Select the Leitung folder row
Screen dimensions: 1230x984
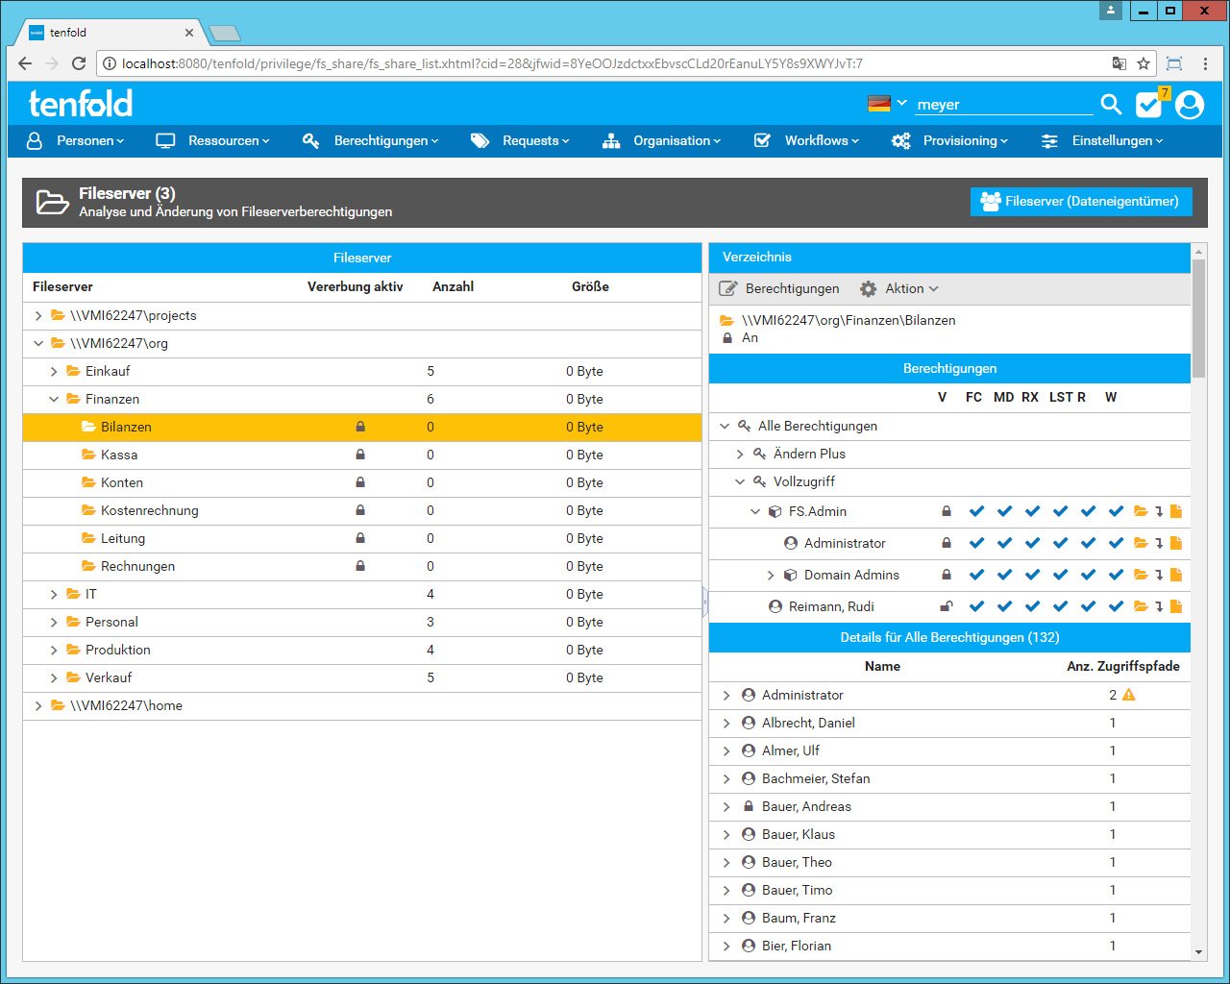point(362,538)
